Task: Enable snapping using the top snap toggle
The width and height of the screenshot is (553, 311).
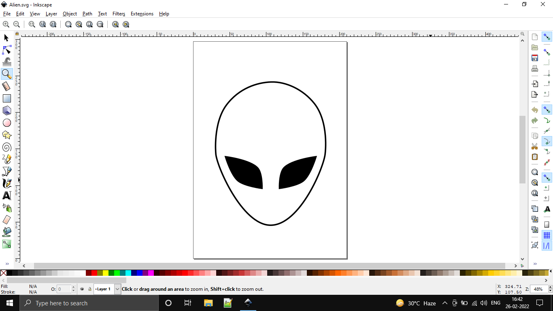Action: pyautogui.click(x=547, y=36)
